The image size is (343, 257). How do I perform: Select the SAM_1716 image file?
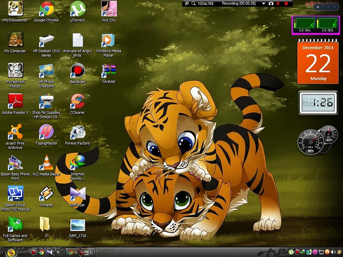pos(78,228)
